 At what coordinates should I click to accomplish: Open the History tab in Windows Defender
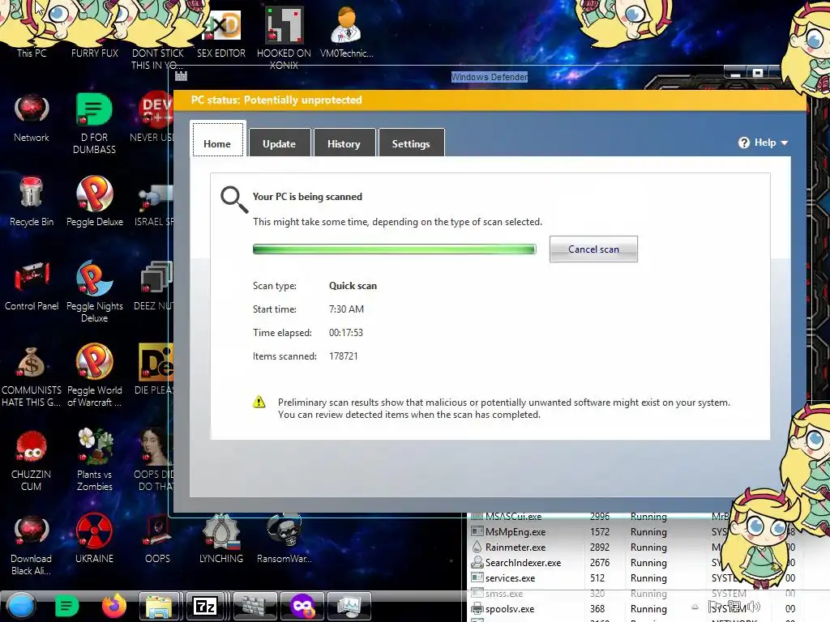(344, 143)
